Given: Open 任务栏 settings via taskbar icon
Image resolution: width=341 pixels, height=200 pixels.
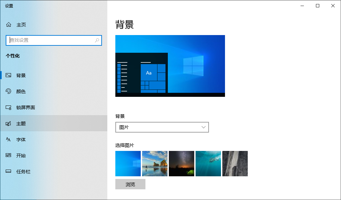Looking at the screenshot, I should pos(8,172).
